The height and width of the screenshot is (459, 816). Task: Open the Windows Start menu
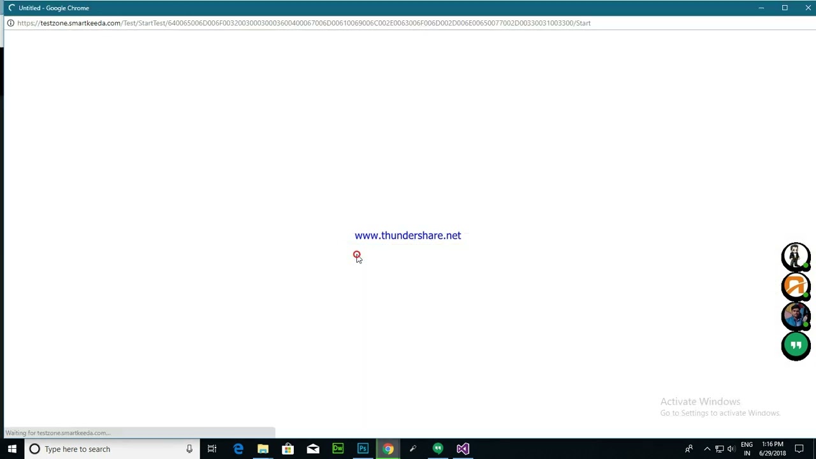11,449
